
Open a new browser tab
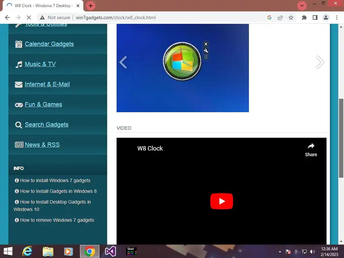click(91, 6)
